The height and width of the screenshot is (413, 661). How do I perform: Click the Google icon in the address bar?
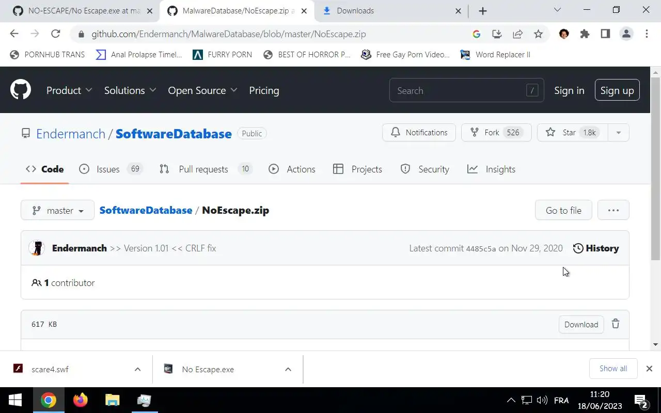(476, 34)
